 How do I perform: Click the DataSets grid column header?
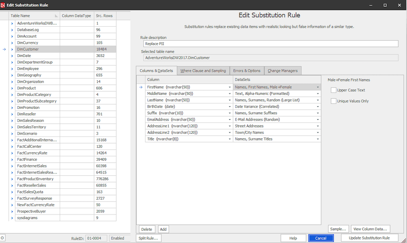(x=277, y=79)
